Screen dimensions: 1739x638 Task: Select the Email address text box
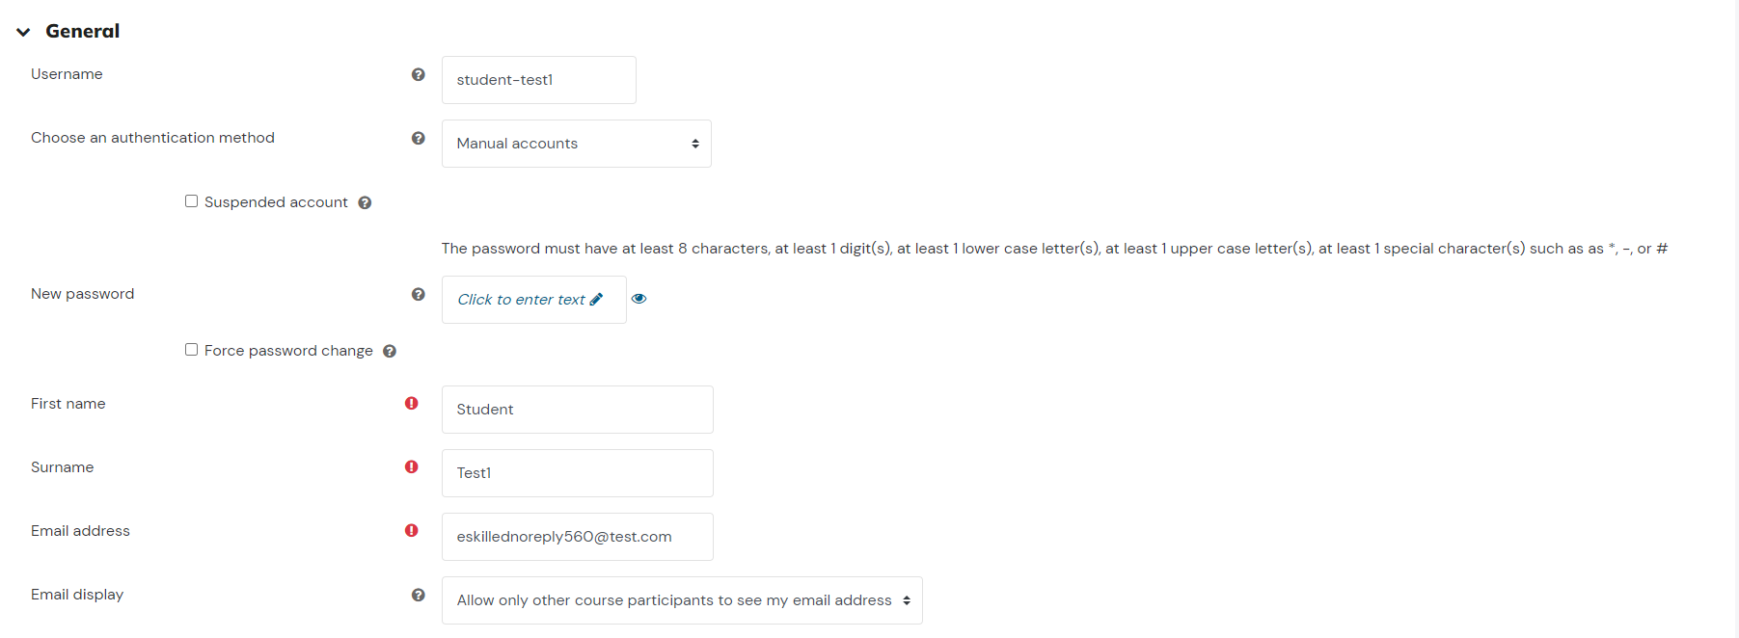tap(578, 537)
